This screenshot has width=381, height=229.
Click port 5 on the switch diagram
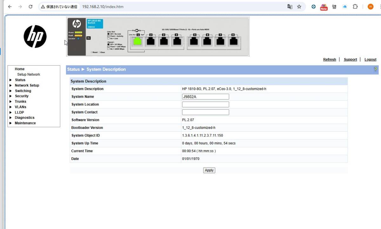[x=194, y=41]
